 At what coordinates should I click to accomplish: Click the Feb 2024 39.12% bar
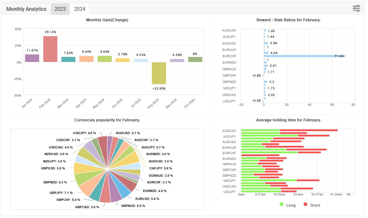(50, 49)
